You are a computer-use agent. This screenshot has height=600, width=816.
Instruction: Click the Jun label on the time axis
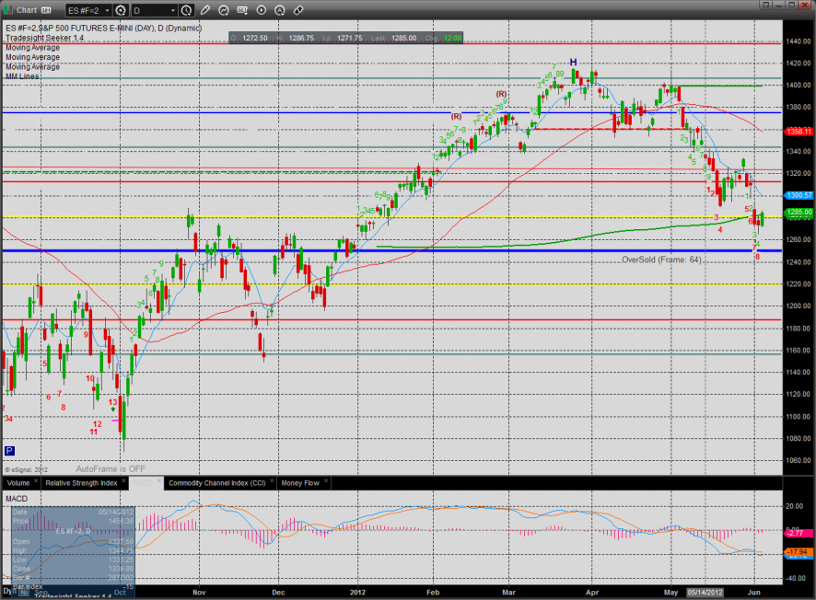click(x=754, y=593)
